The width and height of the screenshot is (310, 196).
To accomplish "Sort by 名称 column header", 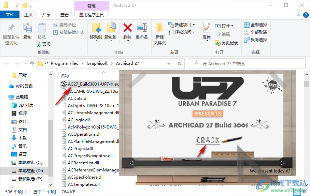I will [x=65, y=76].
